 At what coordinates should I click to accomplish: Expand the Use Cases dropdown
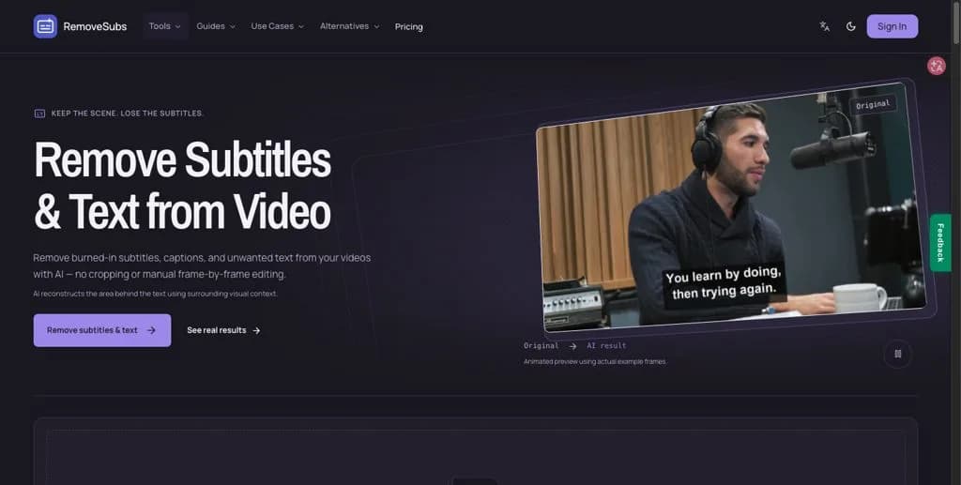pos(277,26)
